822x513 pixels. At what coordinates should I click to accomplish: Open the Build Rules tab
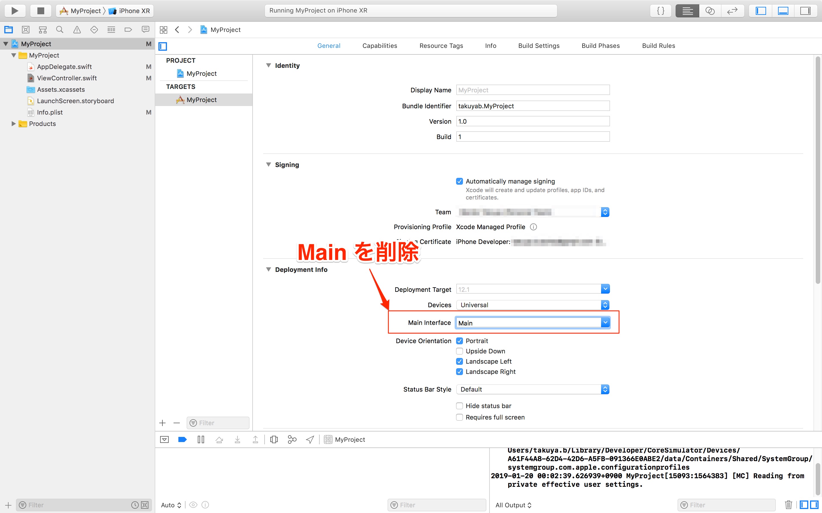click(x=658, y=46)
